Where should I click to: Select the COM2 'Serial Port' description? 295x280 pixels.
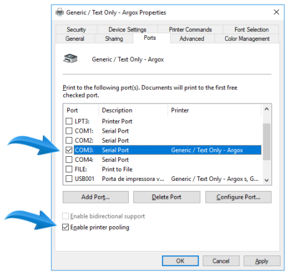point(115,141)
